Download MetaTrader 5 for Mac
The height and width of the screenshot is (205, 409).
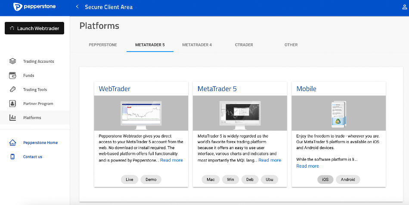click(x=211, y=180)
